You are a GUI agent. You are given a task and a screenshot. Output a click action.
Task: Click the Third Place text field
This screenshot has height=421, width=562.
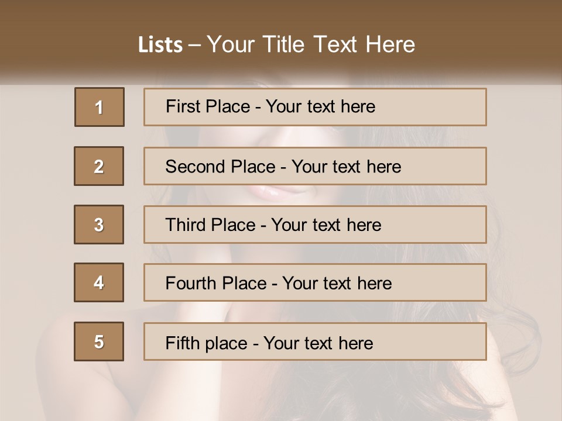point(315,225)
